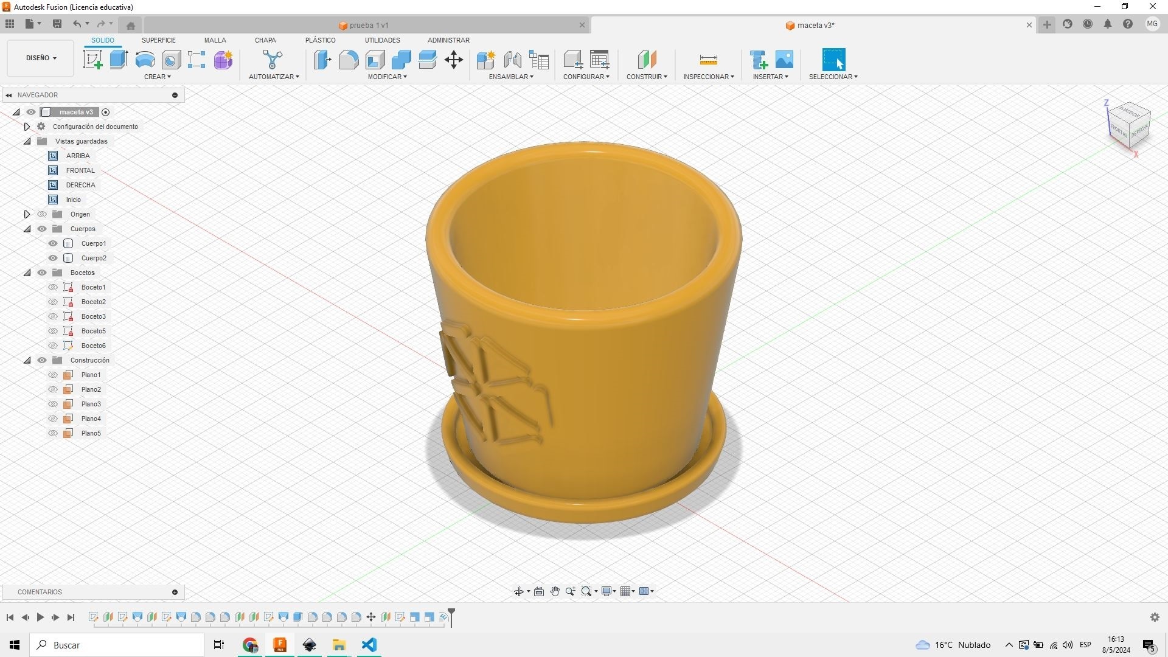Open the Measure tool under Inspeccionar
This screenshot has height=657, width=1168.
pyautogui.click(x=709, y=60)
